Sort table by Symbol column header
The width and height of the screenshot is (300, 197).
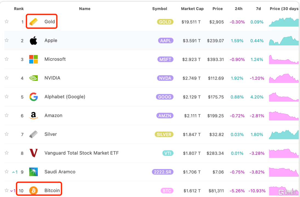coord(159,8)
